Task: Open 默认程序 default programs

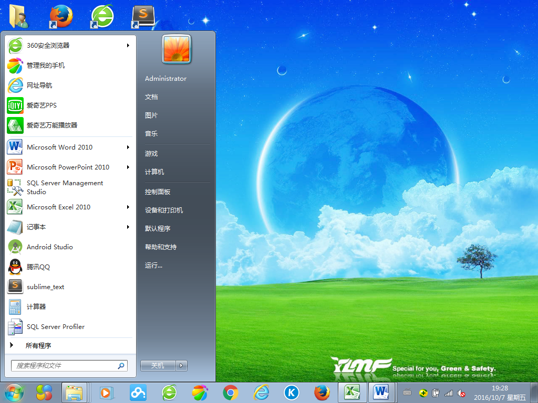Action: (x=158, y=229)
